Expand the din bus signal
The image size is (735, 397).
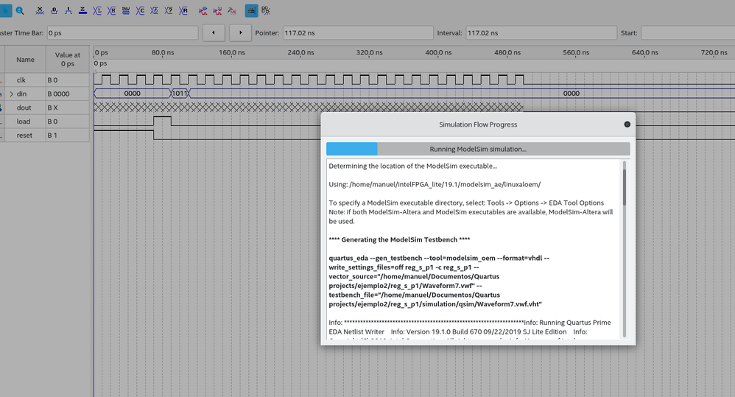(x=11, y=94)
